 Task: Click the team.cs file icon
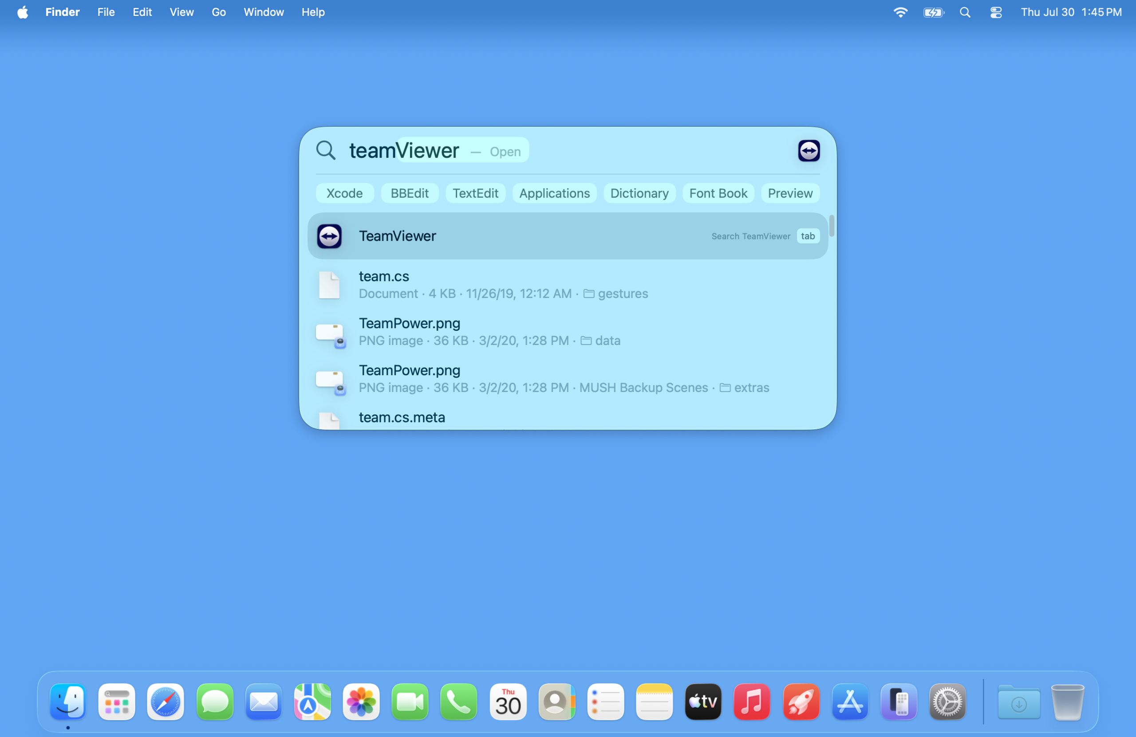[x=329, y=285]
